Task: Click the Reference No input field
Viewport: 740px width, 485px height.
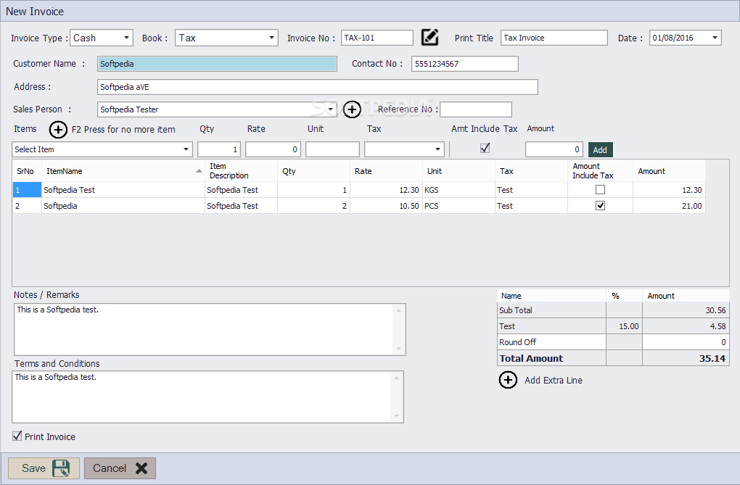Action: click(476, 109)
